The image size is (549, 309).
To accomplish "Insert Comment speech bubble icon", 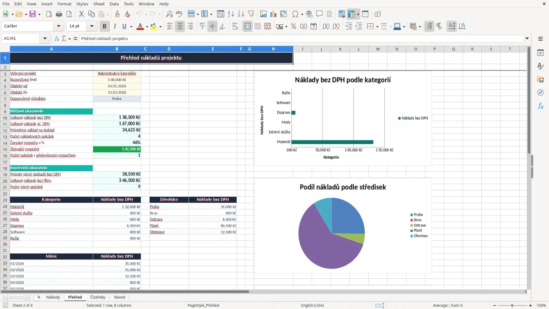I will click(x=319, y=14).
